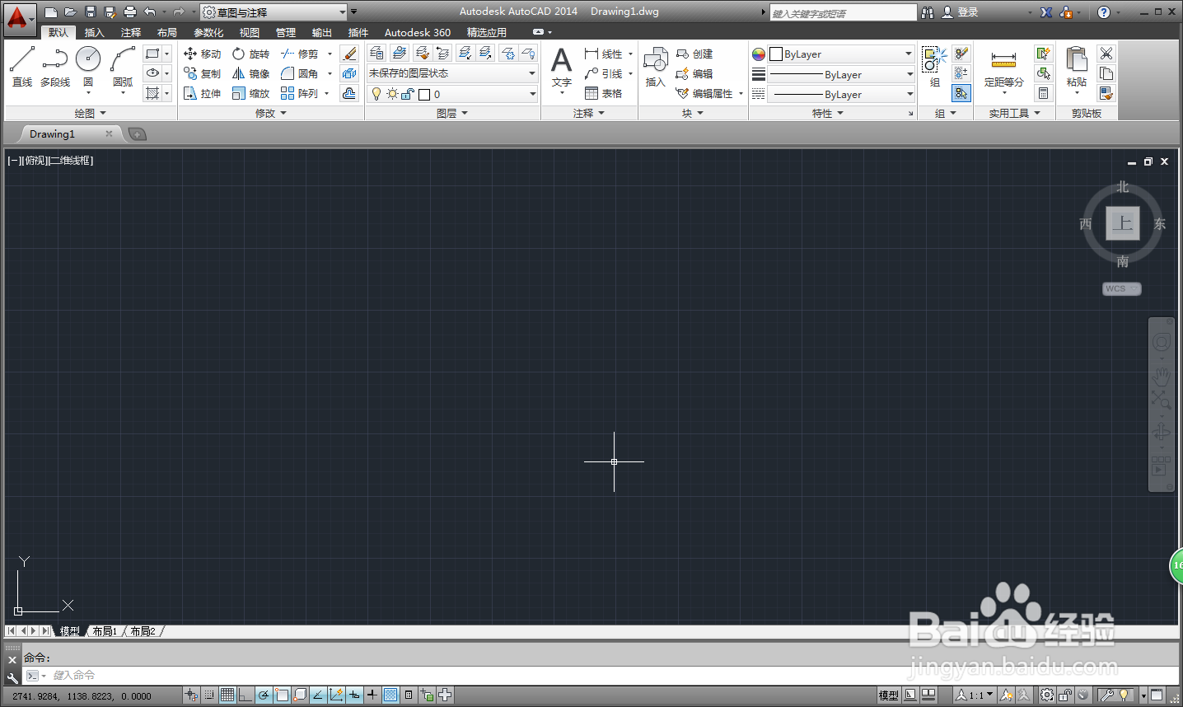This screenshot has height=707, width=1183.
Task: Toggle Ortho mode in status bar
Action: 245,695
